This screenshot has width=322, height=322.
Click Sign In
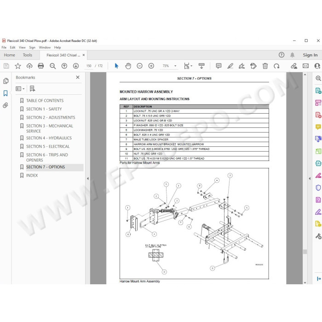310,55
